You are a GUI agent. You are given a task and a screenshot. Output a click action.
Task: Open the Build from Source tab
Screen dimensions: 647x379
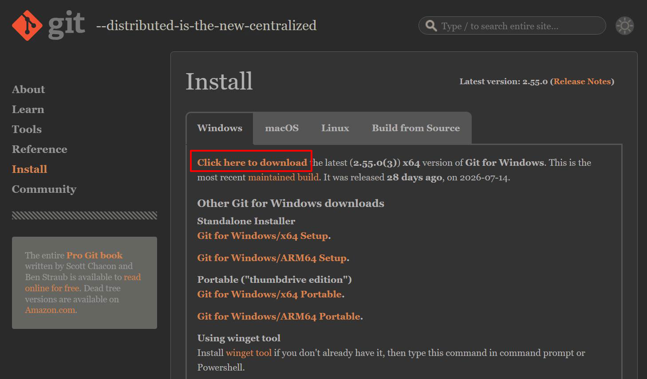[416, 128]
